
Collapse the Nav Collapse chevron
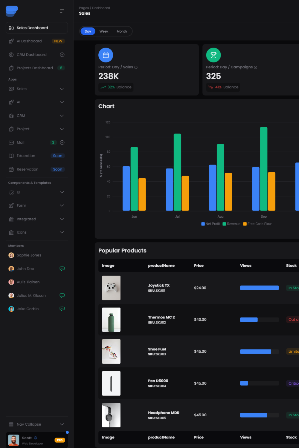(62, 424)
